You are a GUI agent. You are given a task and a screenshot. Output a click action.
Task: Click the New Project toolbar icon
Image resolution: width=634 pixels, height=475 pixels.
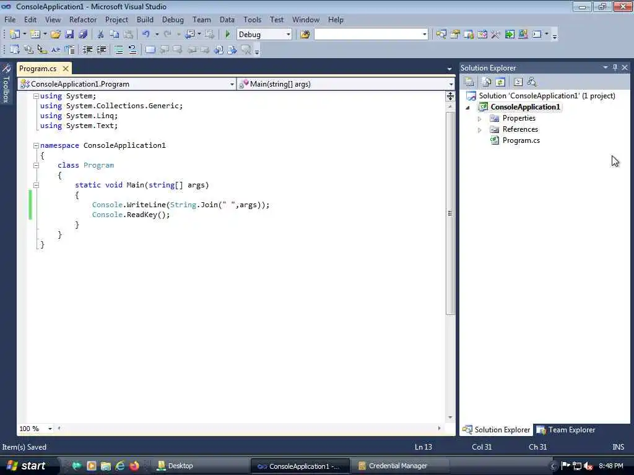[15, 35]
